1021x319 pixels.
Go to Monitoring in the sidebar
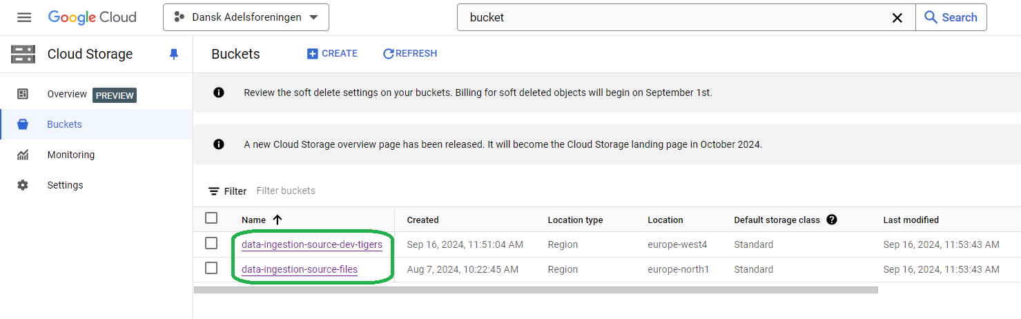click(x=70, y=155)
